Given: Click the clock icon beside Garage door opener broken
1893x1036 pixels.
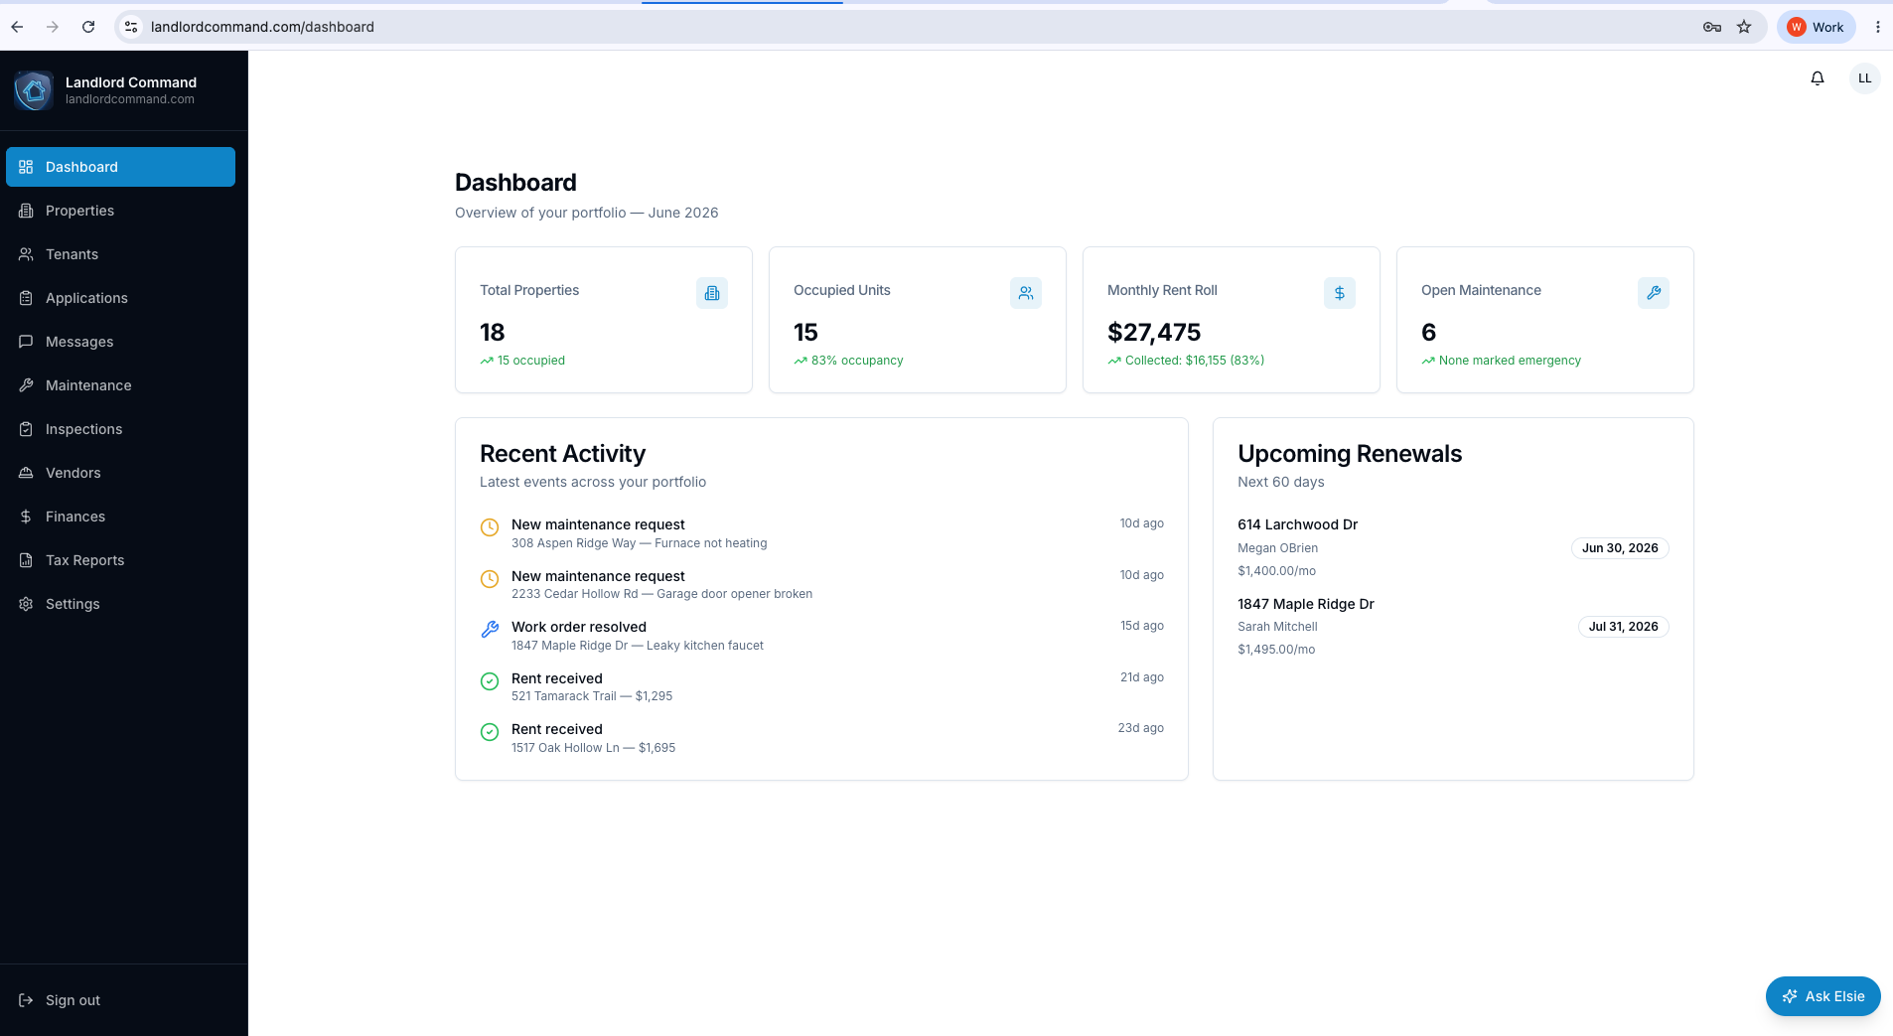Looking at the screenshot, I should [490, 579].
